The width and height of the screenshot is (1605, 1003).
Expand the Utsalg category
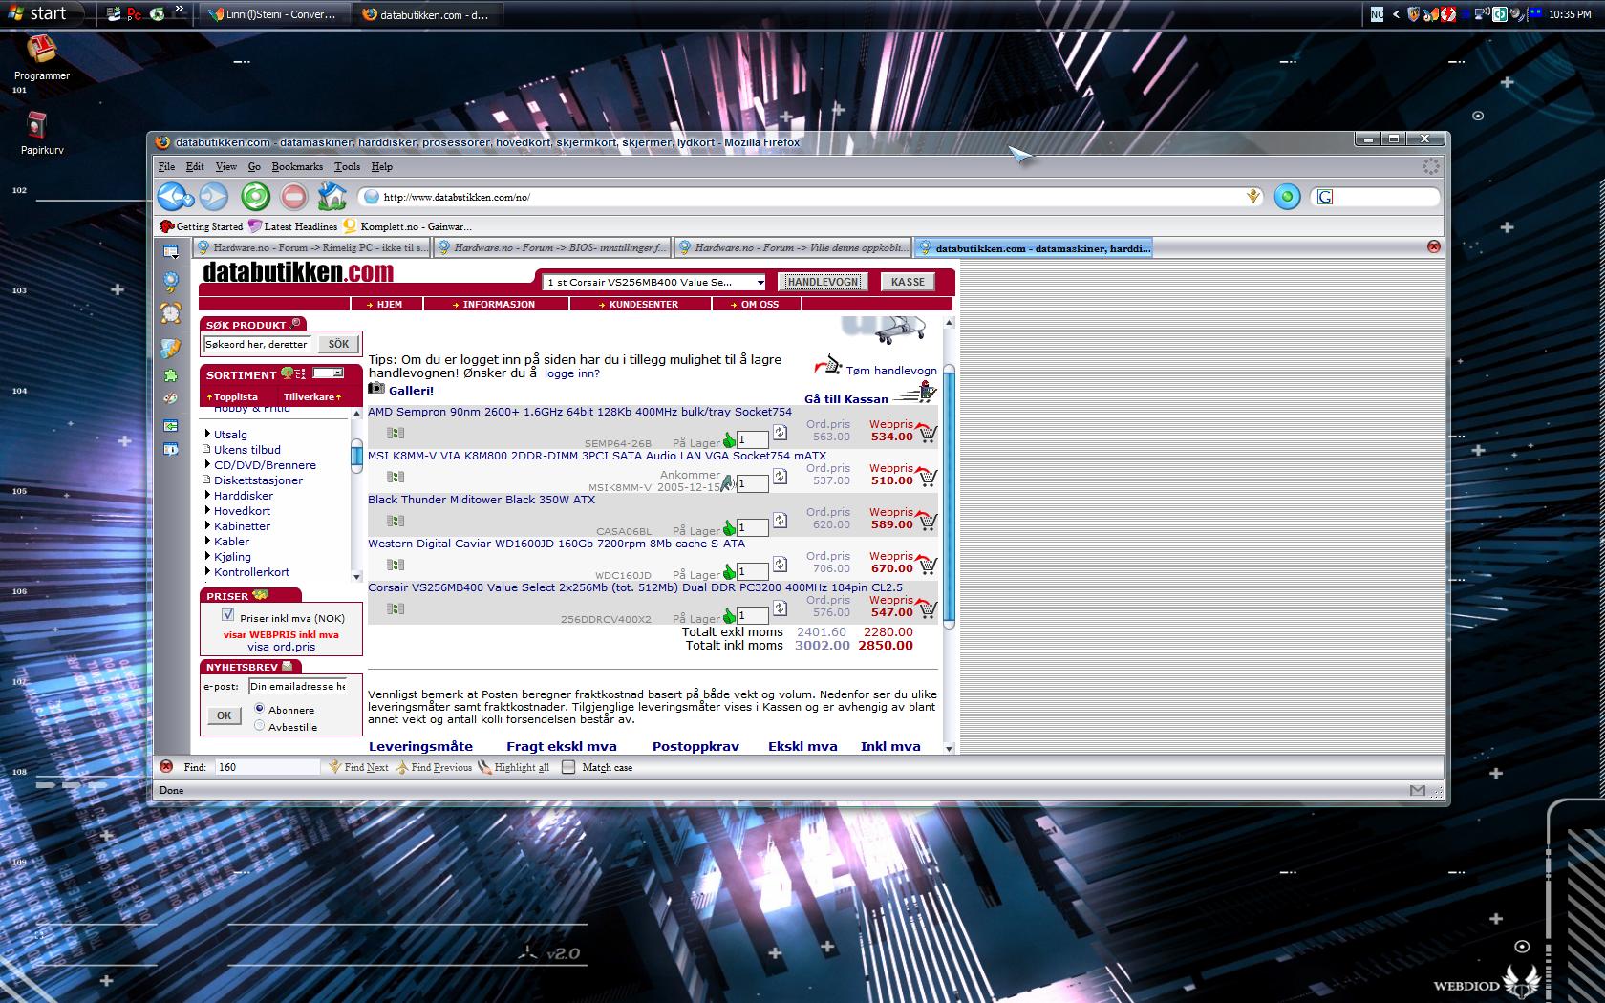pyautogui.click(x=207, y=434)
